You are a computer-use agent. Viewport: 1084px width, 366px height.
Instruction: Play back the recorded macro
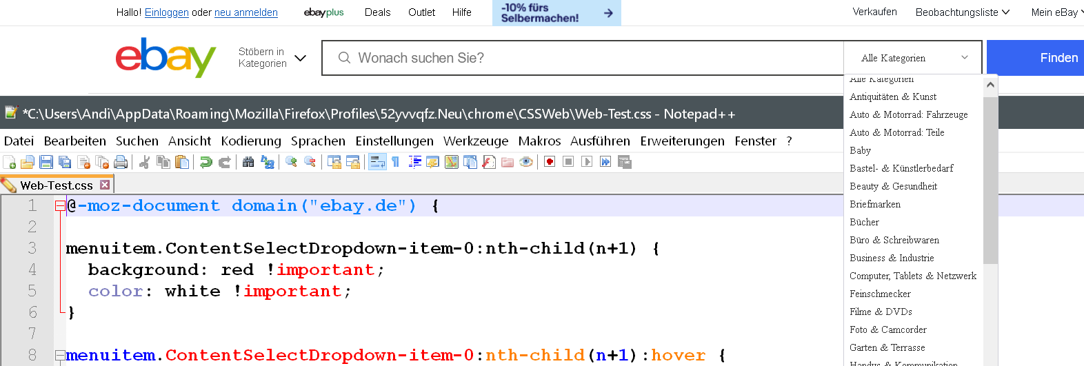click(x=587, y=162)
